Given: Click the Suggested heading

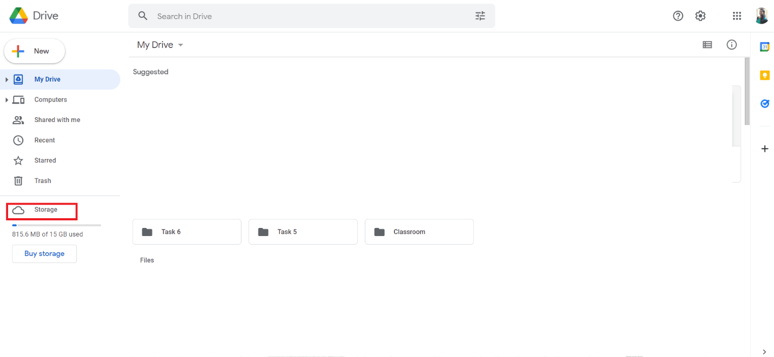Looking at the screenshot, I should tap(150, 72).
